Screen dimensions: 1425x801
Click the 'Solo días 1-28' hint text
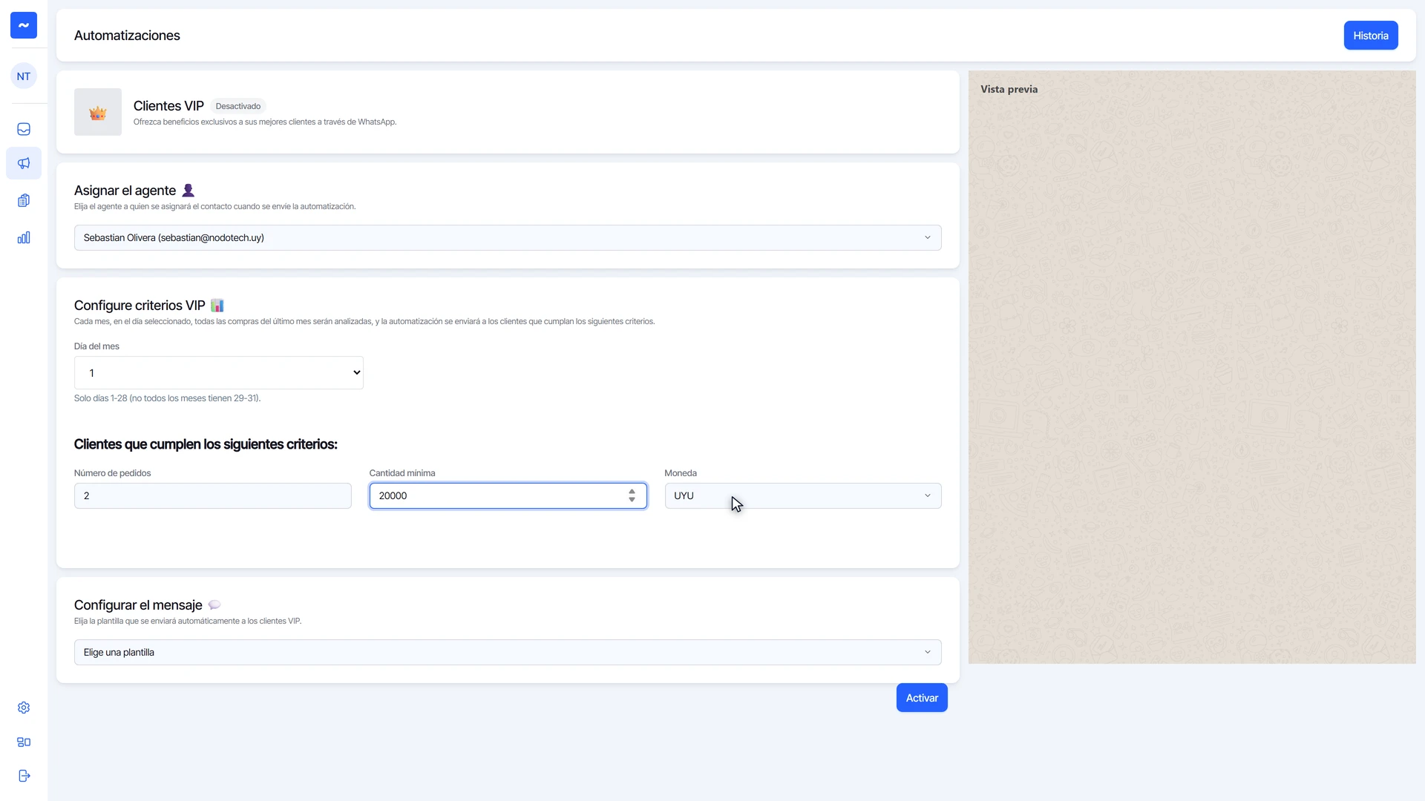pyautogui.click(x=167, y=398)
